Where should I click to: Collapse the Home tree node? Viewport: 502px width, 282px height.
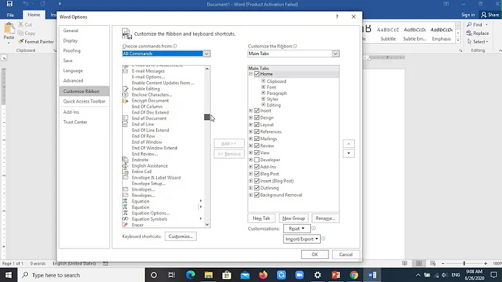[251, 74]
